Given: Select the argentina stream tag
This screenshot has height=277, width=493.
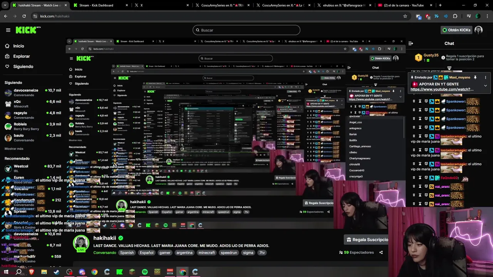Looking at the screenshot, I should pyautogui.click(x=184, y=253).
